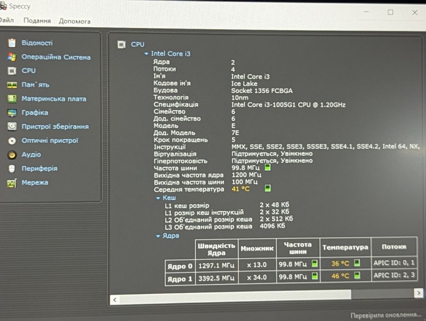Select Відомості in the sidebar
Screen dimensions: 426x321
pyautogui.click(x=37, y=43)
